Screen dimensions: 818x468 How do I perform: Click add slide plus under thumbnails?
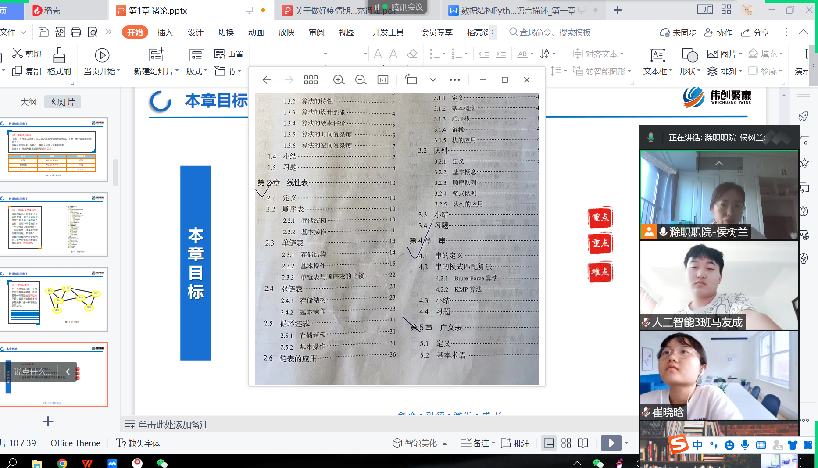pos(48,422)
